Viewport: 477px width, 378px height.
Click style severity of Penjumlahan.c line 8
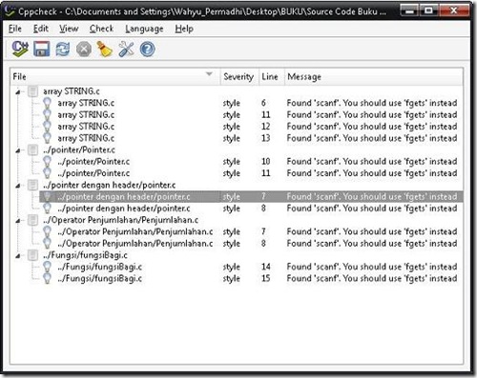231,244
